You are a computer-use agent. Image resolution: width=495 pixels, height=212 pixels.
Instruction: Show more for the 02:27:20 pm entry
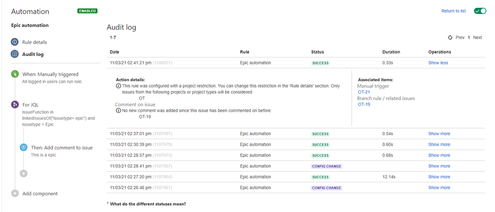coord(439,177)
